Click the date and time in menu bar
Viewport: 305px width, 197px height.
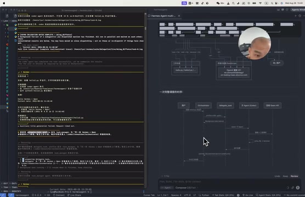[x=295, y=3]
